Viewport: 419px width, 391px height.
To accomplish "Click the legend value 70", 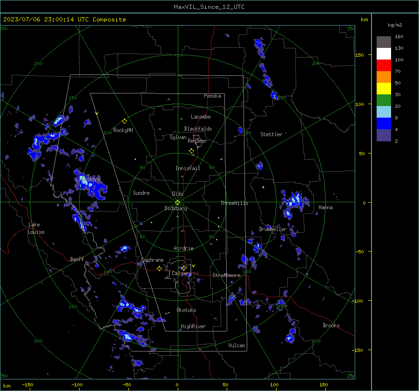I will (398, 71).
